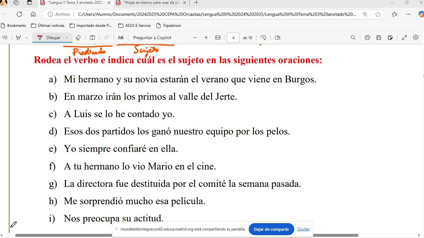Click the horizontal scrollbar at the bottom
Image resolution: width=424 pixels, height=238 pixels.
point(187,235)
